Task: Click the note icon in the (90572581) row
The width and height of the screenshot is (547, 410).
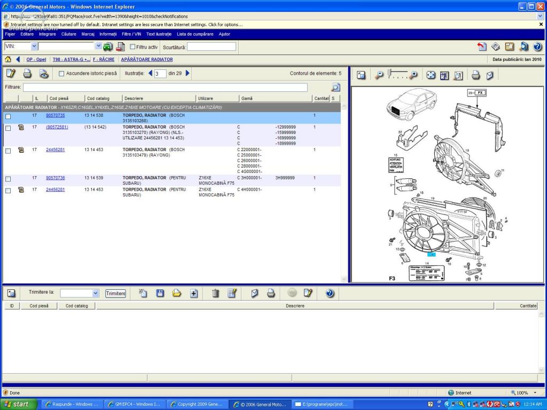Action: [21, 128]
